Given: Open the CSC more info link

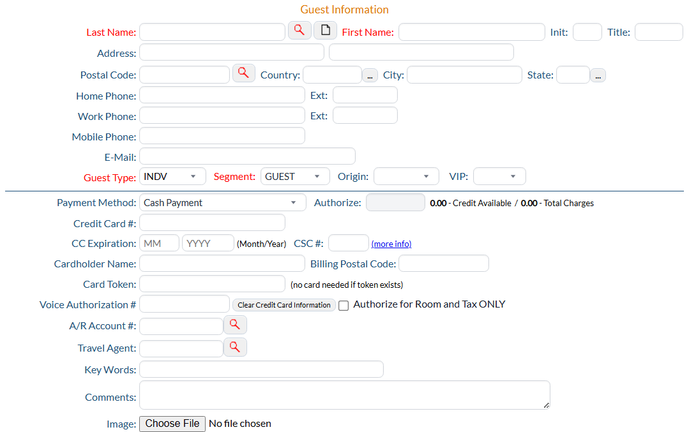Looking at the screenshot, I should coord(391,244).
